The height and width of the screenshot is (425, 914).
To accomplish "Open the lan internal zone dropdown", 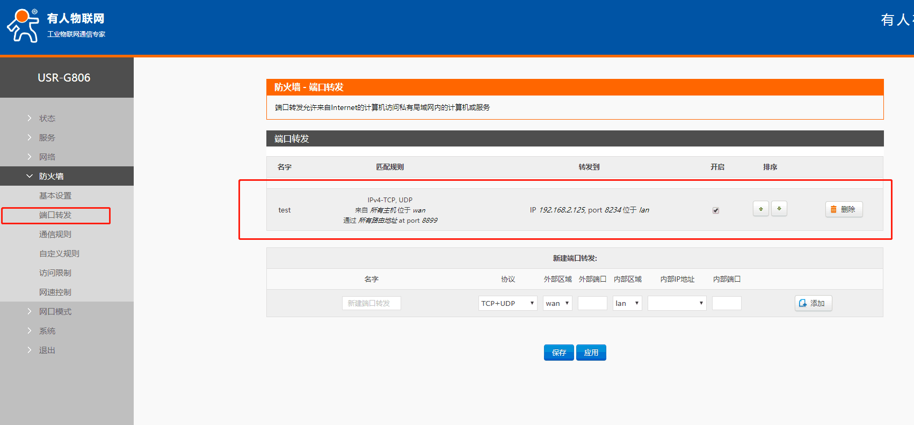I will 627,303.
